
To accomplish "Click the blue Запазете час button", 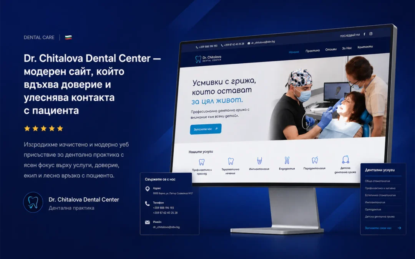I will click(x=206, y=129).
